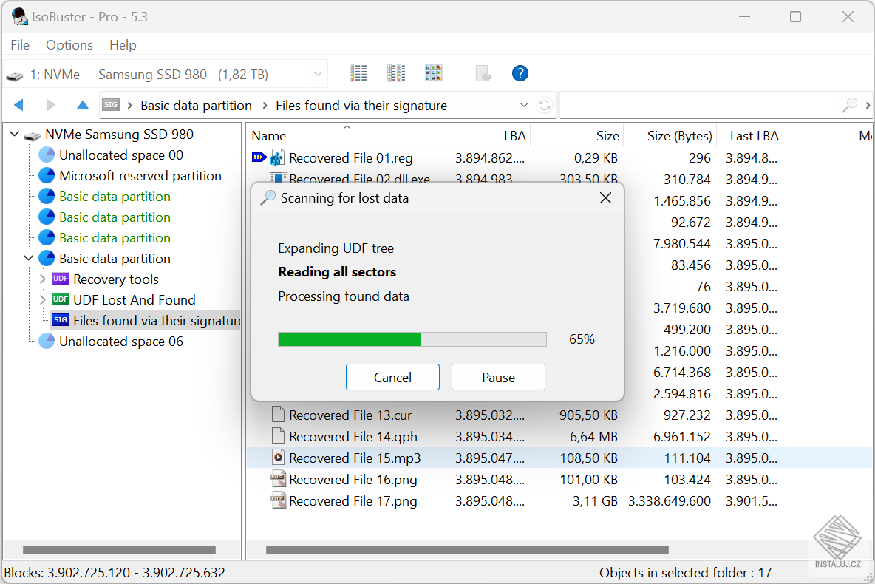875x584 pixels.
Task: Click the UDF icon of Recovery tools
Action: pos(61,279)
